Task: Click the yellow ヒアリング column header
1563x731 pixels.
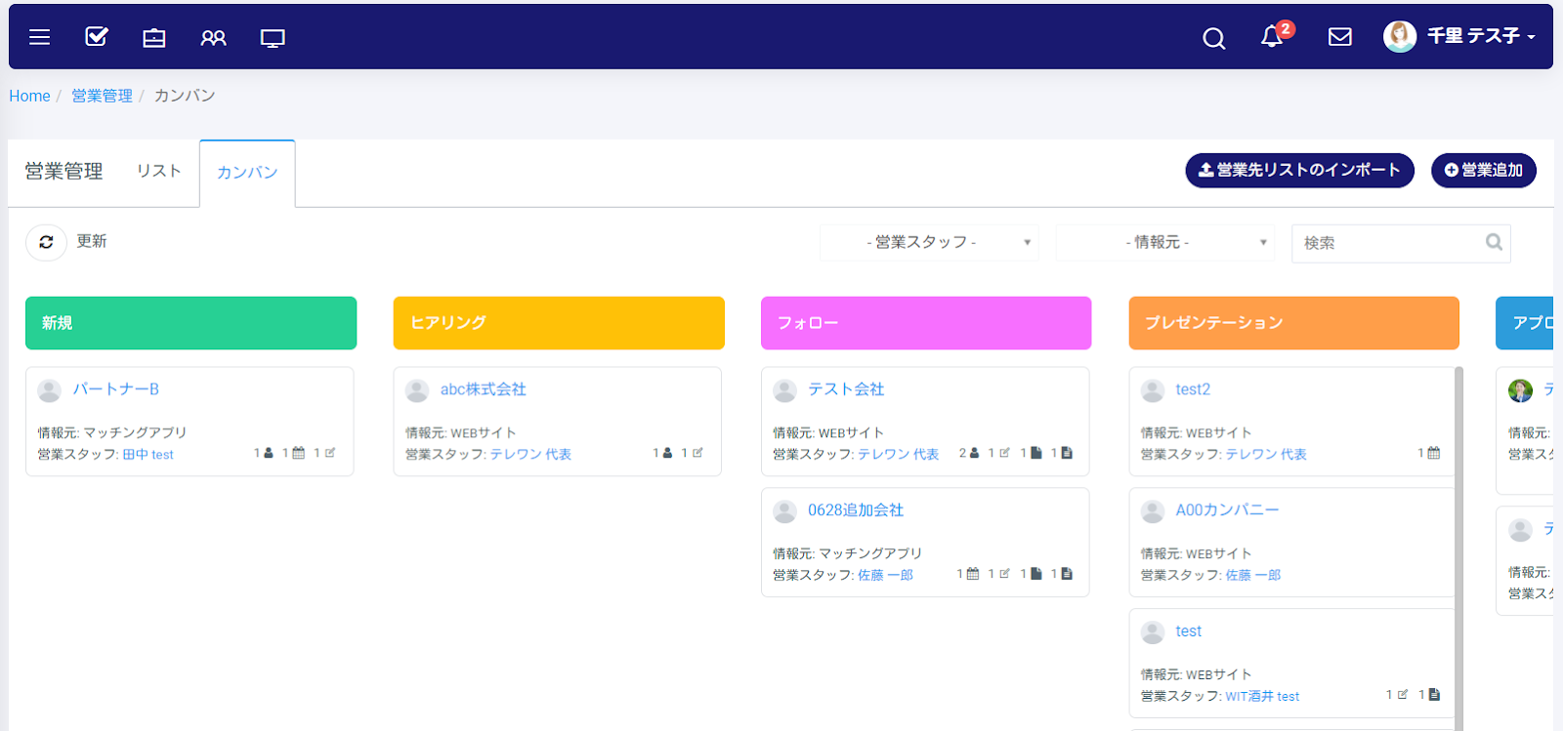Action: click(x=559, y=323)
